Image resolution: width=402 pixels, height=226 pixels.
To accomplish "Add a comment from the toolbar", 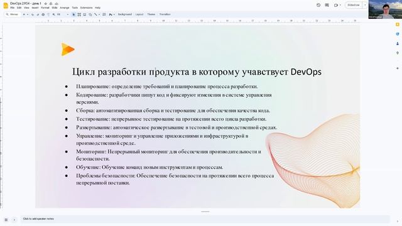I will 104,14.
